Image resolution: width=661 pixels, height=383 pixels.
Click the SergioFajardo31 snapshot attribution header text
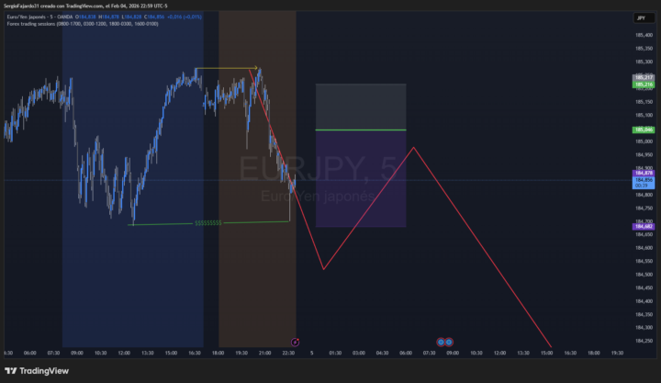tap(85, 6)
